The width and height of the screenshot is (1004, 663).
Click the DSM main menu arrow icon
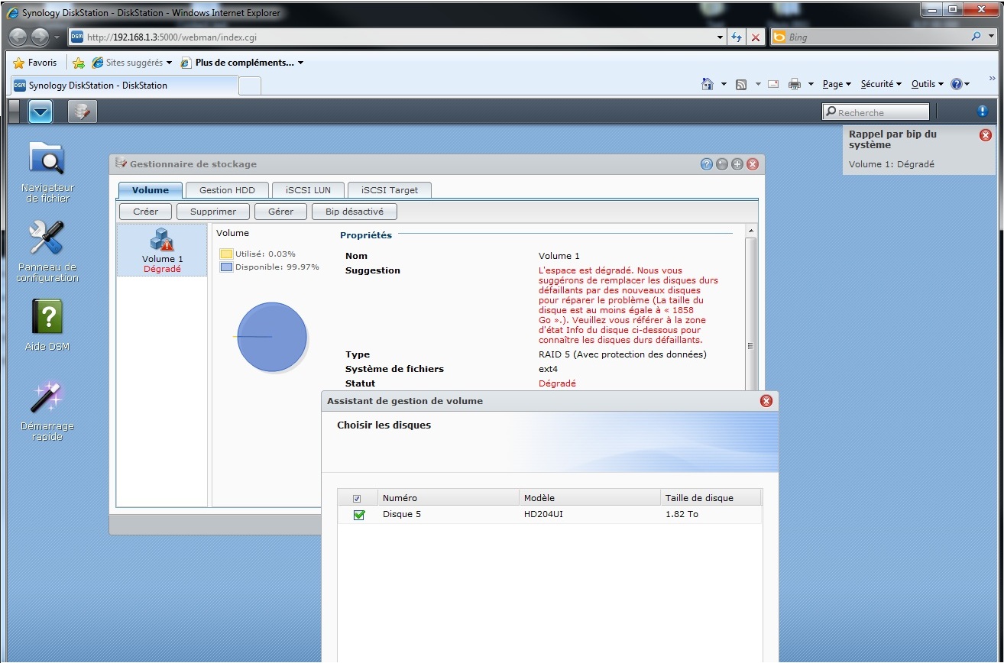[x=40, y=112]
